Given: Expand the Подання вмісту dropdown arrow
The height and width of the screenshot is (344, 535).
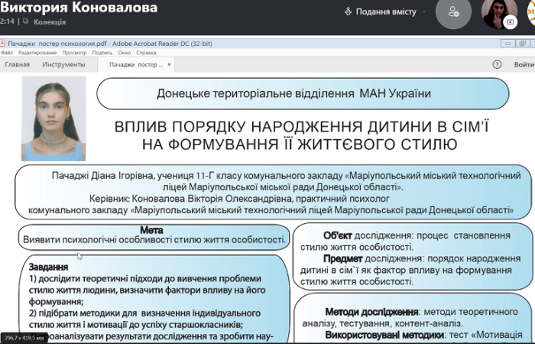Looking at the screenshot, I should 423,12.
